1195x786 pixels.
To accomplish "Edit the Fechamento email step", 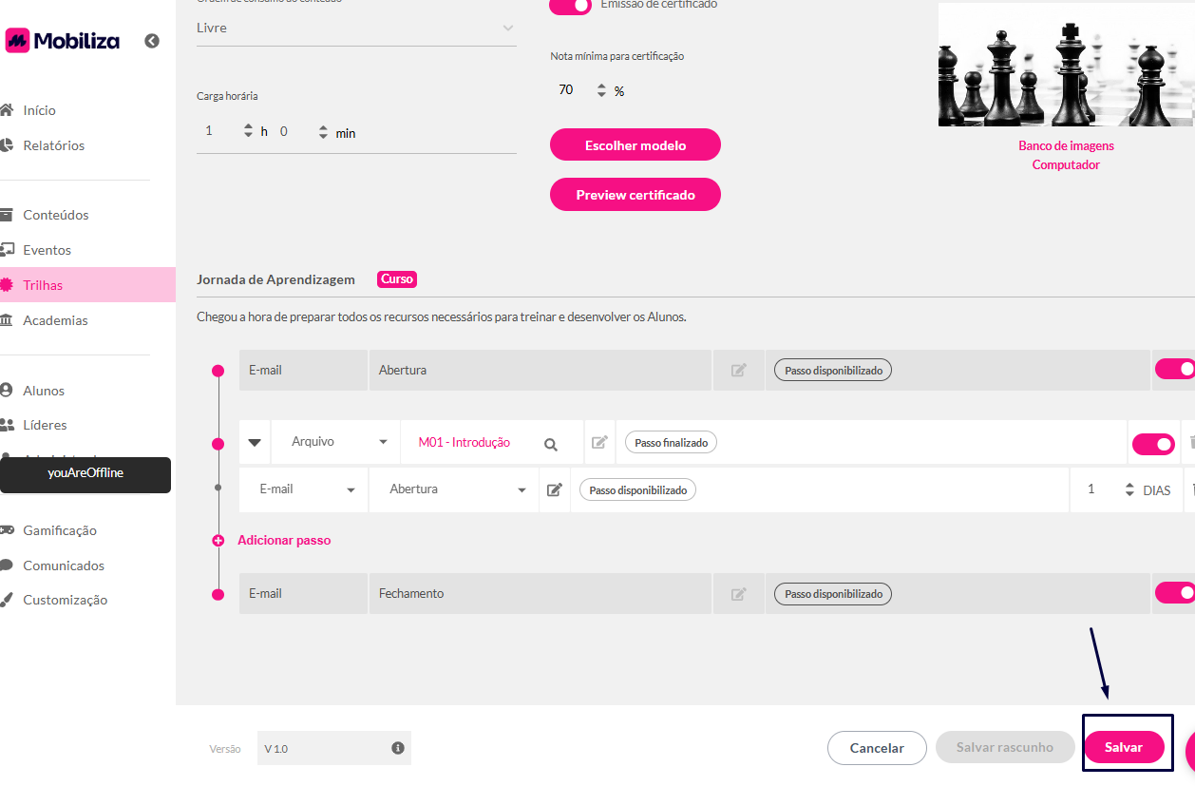I will coord(738,593).
